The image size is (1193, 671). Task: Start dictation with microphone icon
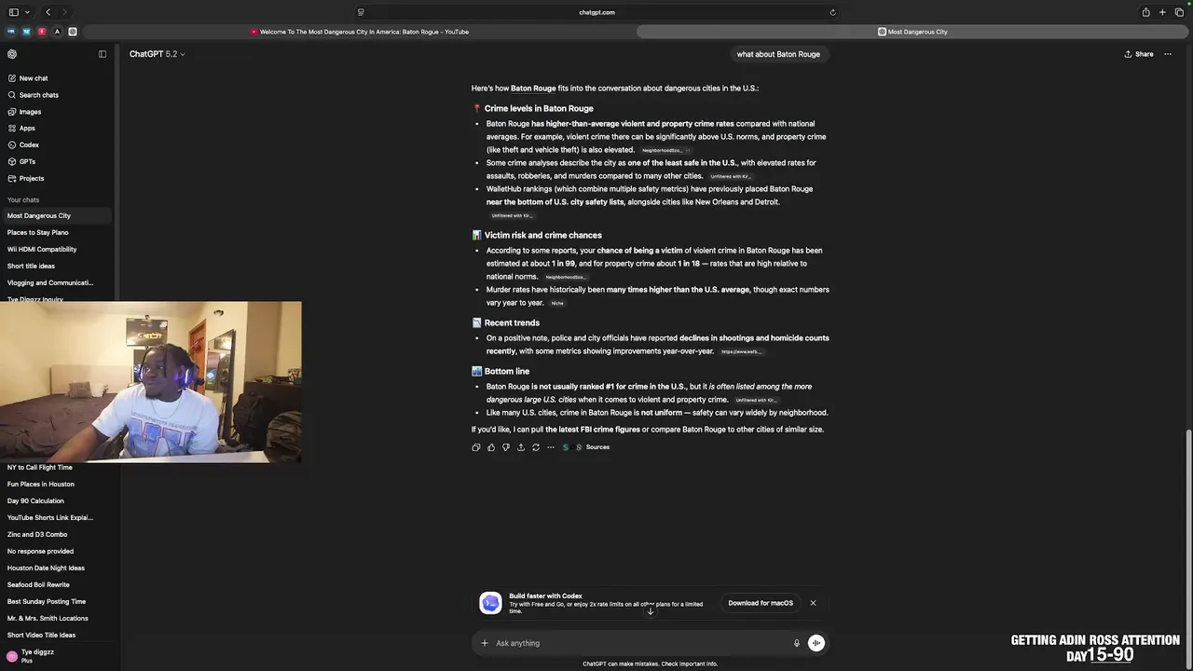(796, 643)
